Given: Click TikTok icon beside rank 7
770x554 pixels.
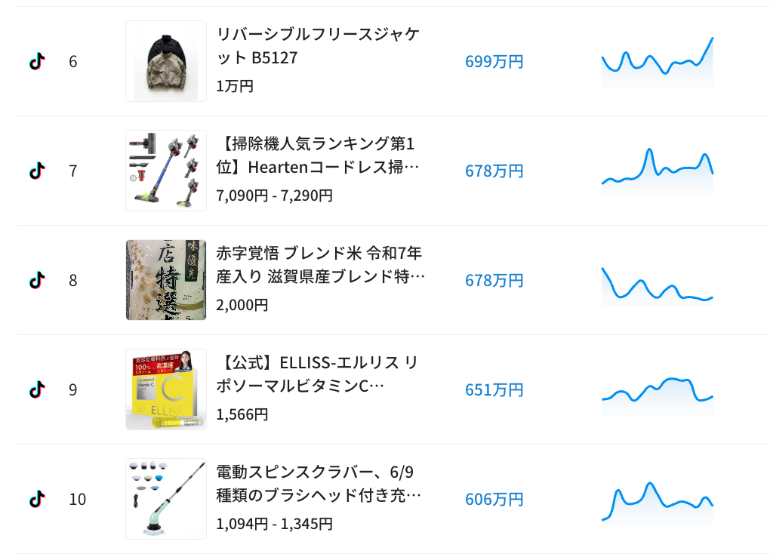Looking at the screenshot, I should coord(37,171).
